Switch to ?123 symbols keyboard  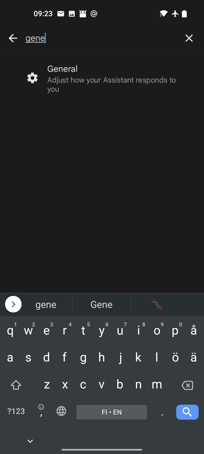tap(16, 411)
